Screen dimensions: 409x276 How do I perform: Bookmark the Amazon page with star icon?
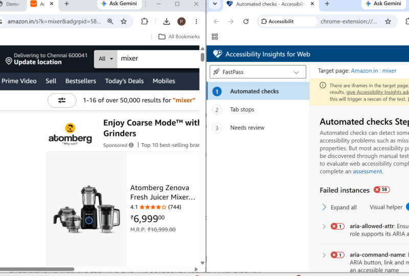(x=124, y=21)
